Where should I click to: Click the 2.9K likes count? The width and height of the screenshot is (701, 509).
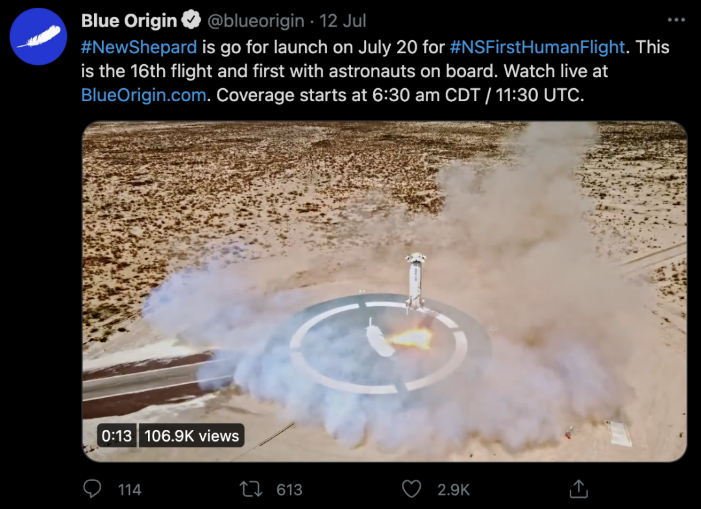click(453, 490)
